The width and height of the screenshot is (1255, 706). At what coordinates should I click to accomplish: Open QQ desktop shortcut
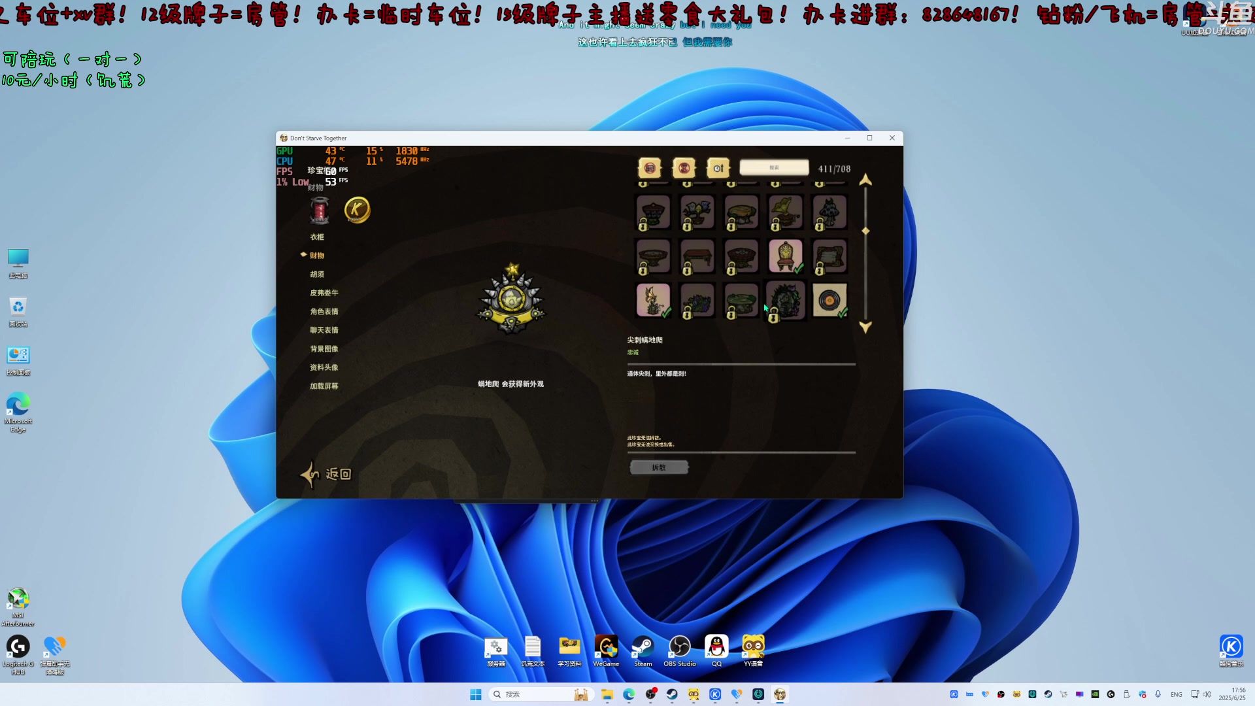[x=716, y=651]
